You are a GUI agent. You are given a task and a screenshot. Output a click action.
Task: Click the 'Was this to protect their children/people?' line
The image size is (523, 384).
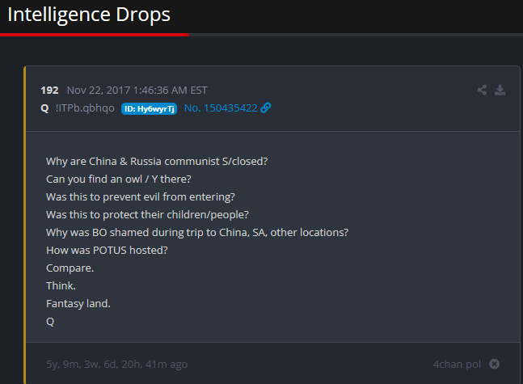coord(147,214)
